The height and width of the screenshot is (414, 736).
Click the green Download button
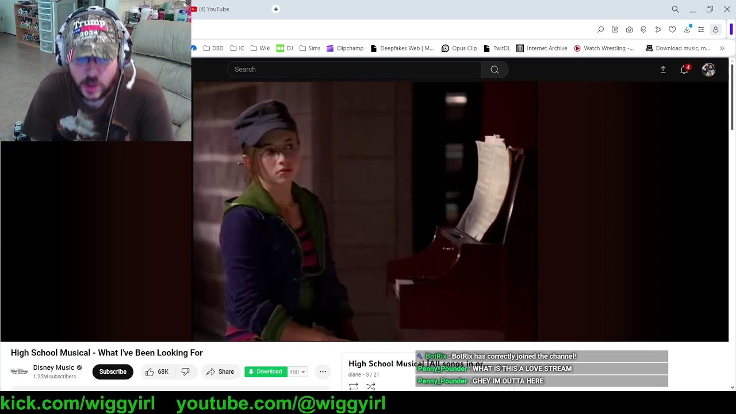click(265, 372)
